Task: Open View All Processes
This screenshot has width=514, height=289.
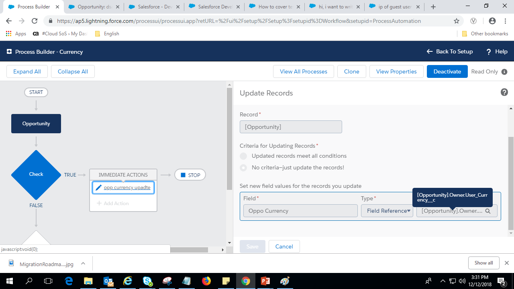Action: coord(304,71)
